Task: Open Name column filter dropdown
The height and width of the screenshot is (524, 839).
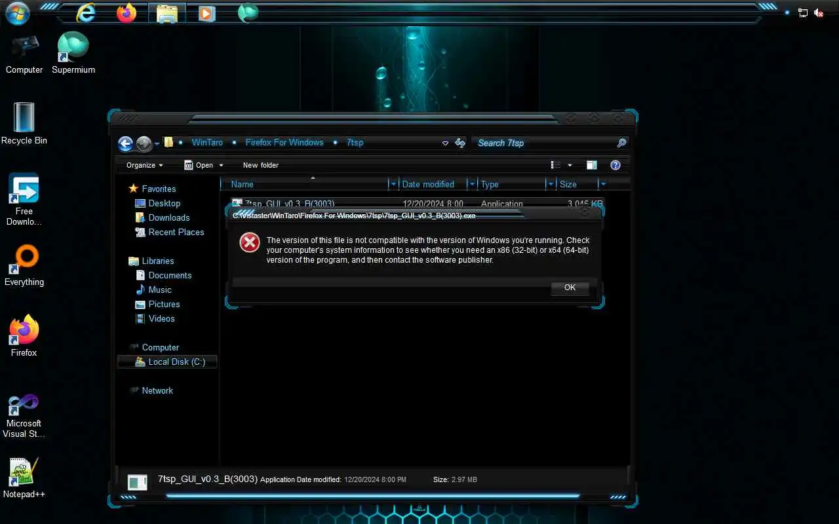Action: click(393, 185)
